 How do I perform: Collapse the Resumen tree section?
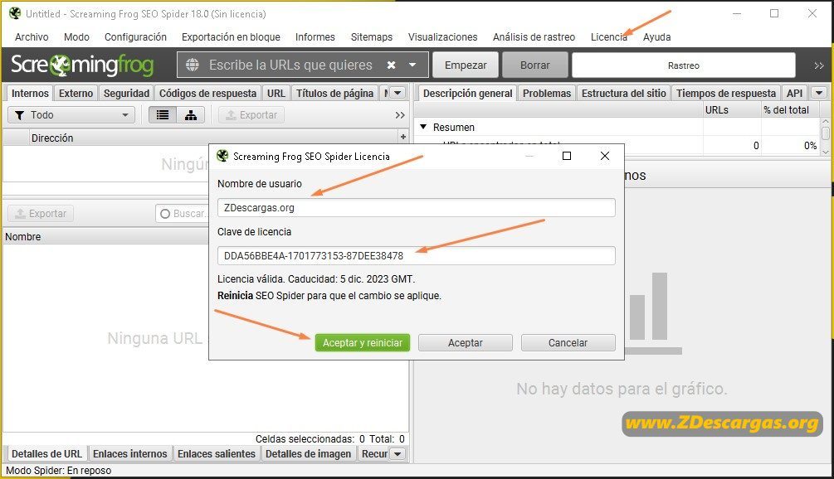pos(423,127)
